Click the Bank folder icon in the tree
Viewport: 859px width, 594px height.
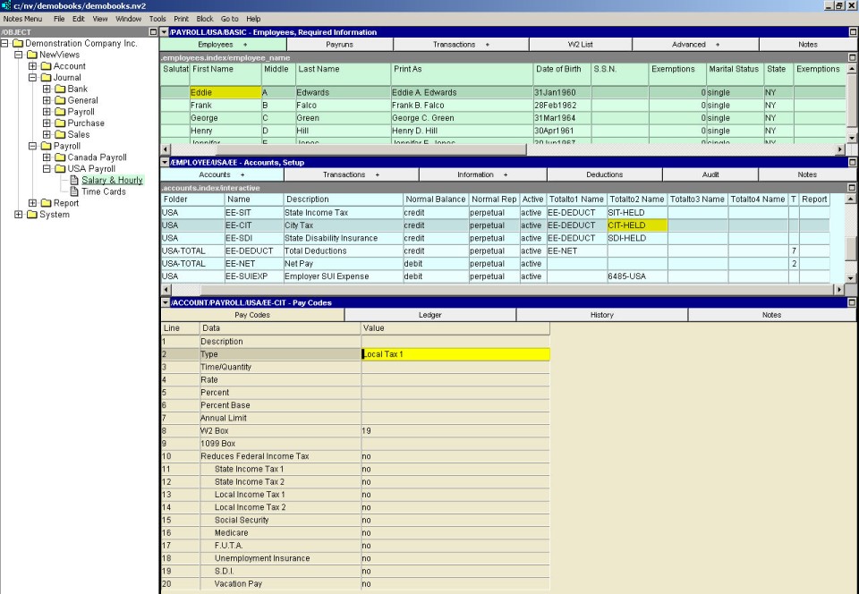[60, 89]
